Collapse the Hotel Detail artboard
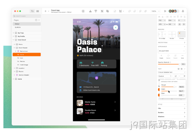 pos(13,40)
